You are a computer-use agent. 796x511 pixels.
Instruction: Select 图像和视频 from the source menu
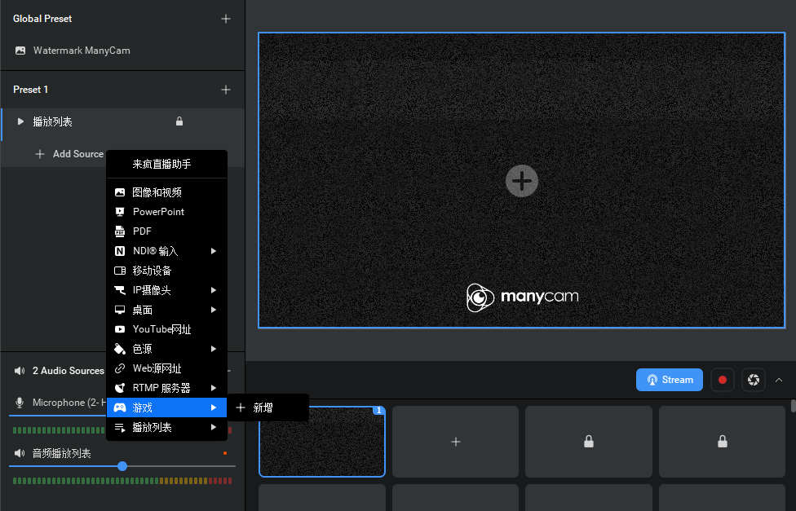coord(166,192)
